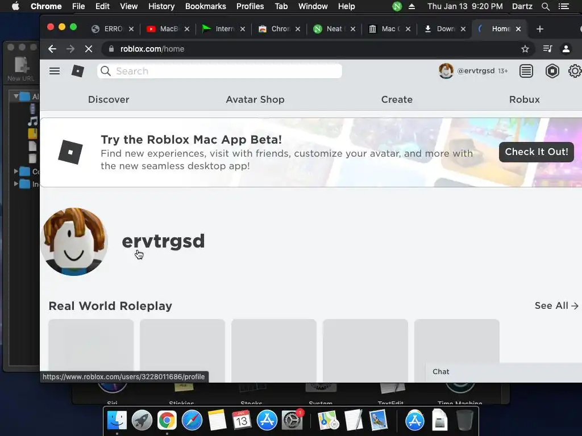Open Control Center list icon in menu bar
This screenshot has width=582, height=436.
(x=563, y=6)
